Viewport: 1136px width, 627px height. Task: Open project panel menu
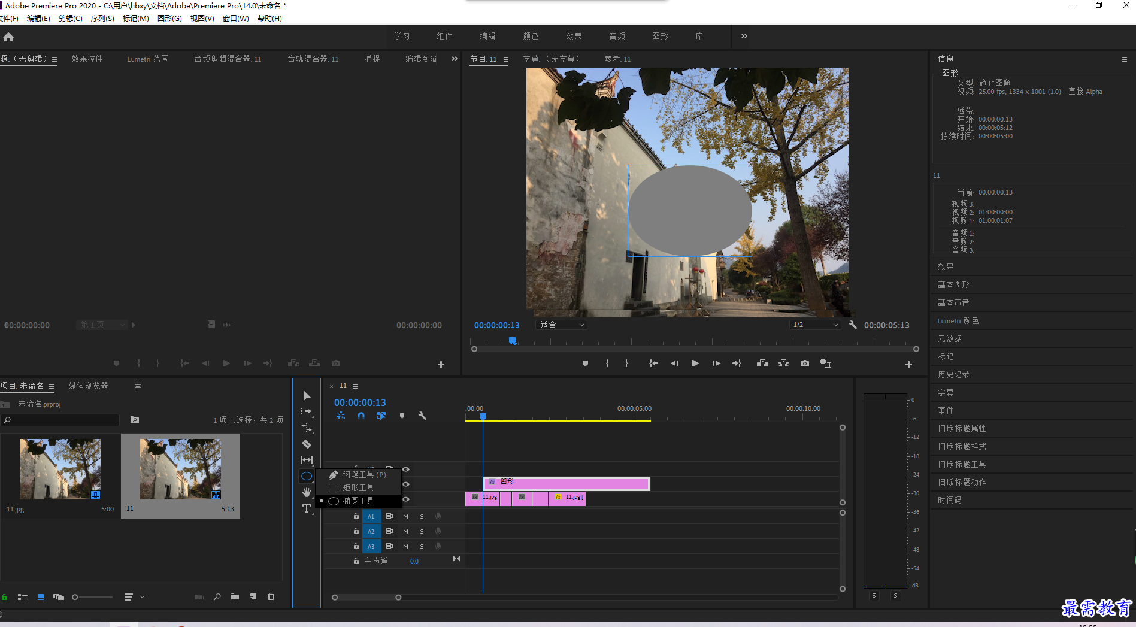(52, 386)
